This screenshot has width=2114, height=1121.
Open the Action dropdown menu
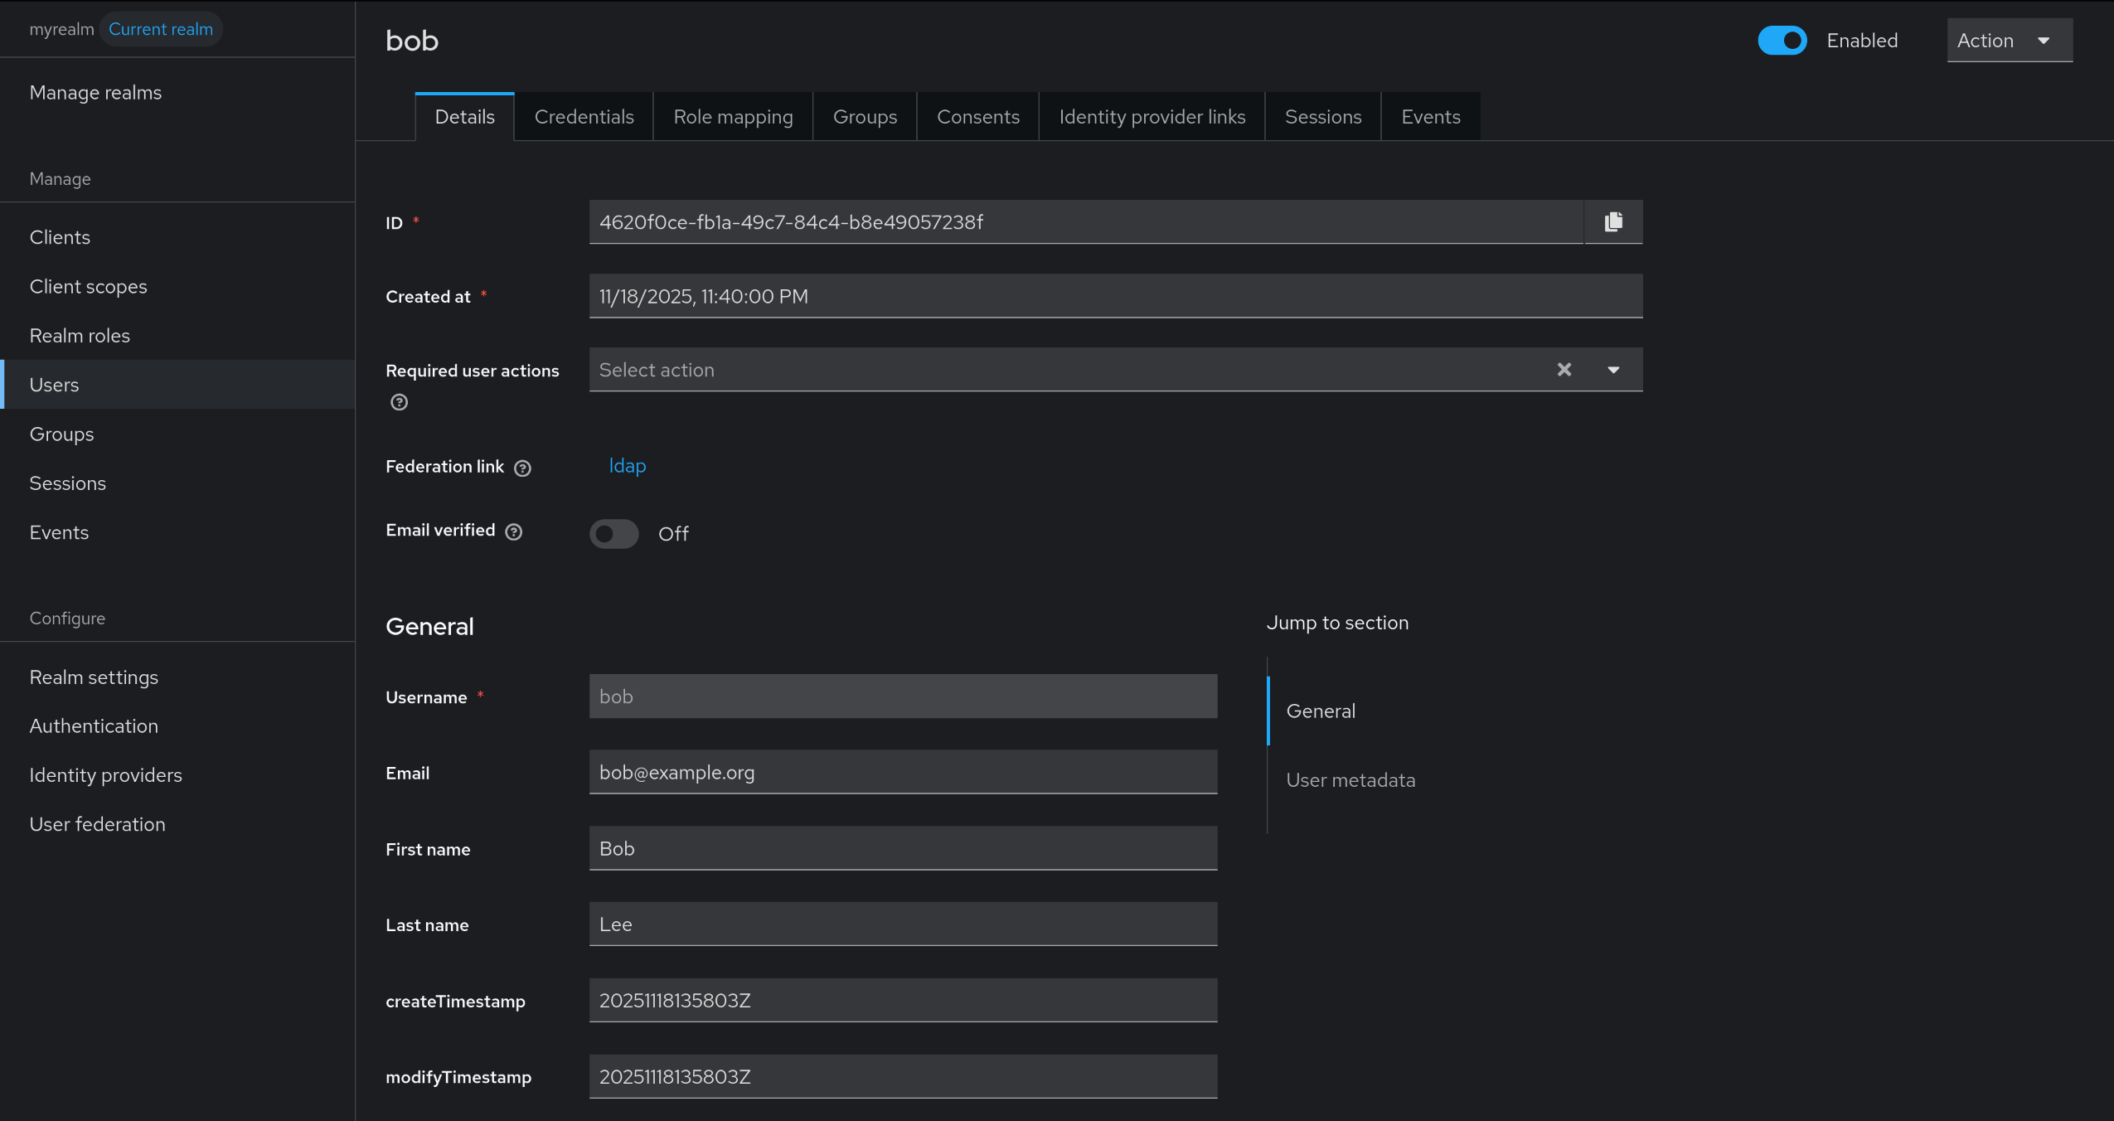click(x=2009, y=41)
